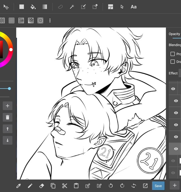Click the Effect label
This screenshot has width=181, height=192.
(x=173, y=73)
